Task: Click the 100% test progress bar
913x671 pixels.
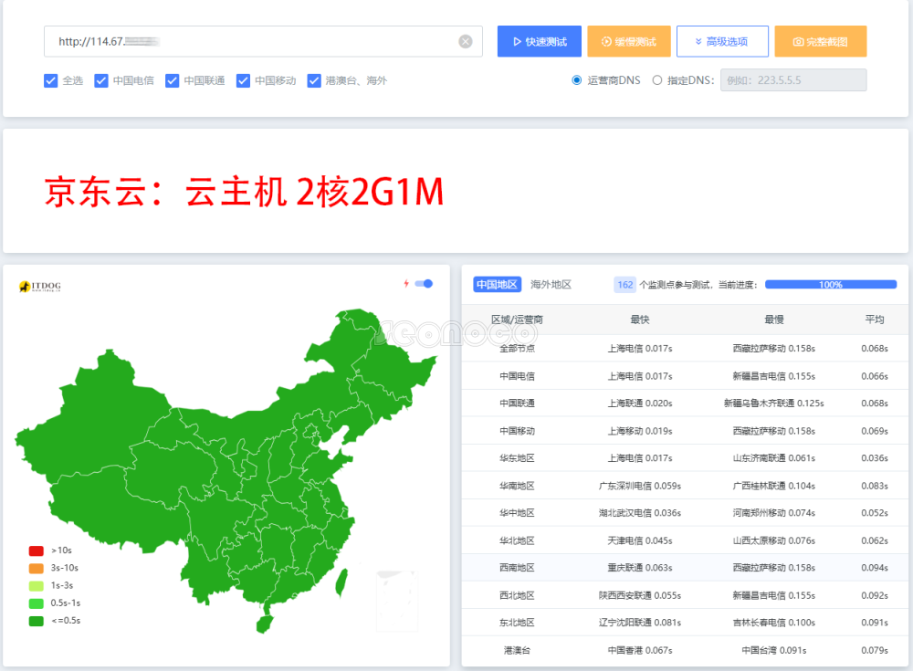Action: (830, 285)
